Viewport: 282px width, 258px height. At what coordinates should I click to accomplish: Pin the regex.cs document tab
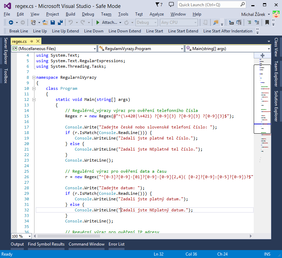(x=31, y=40)
